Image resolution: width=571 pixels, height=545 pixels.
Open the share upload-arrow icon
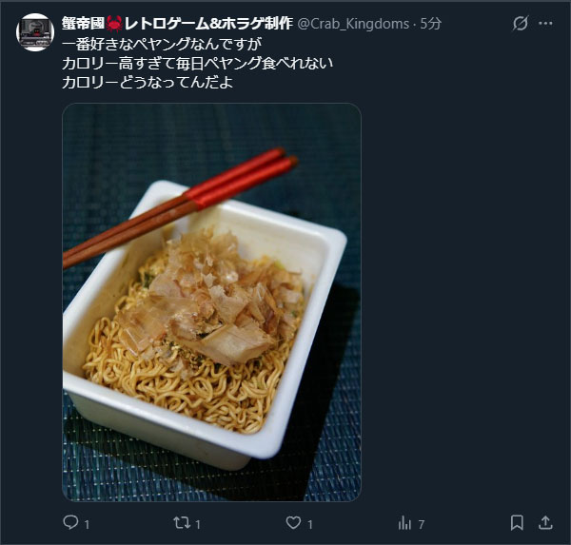pos(545,523)
